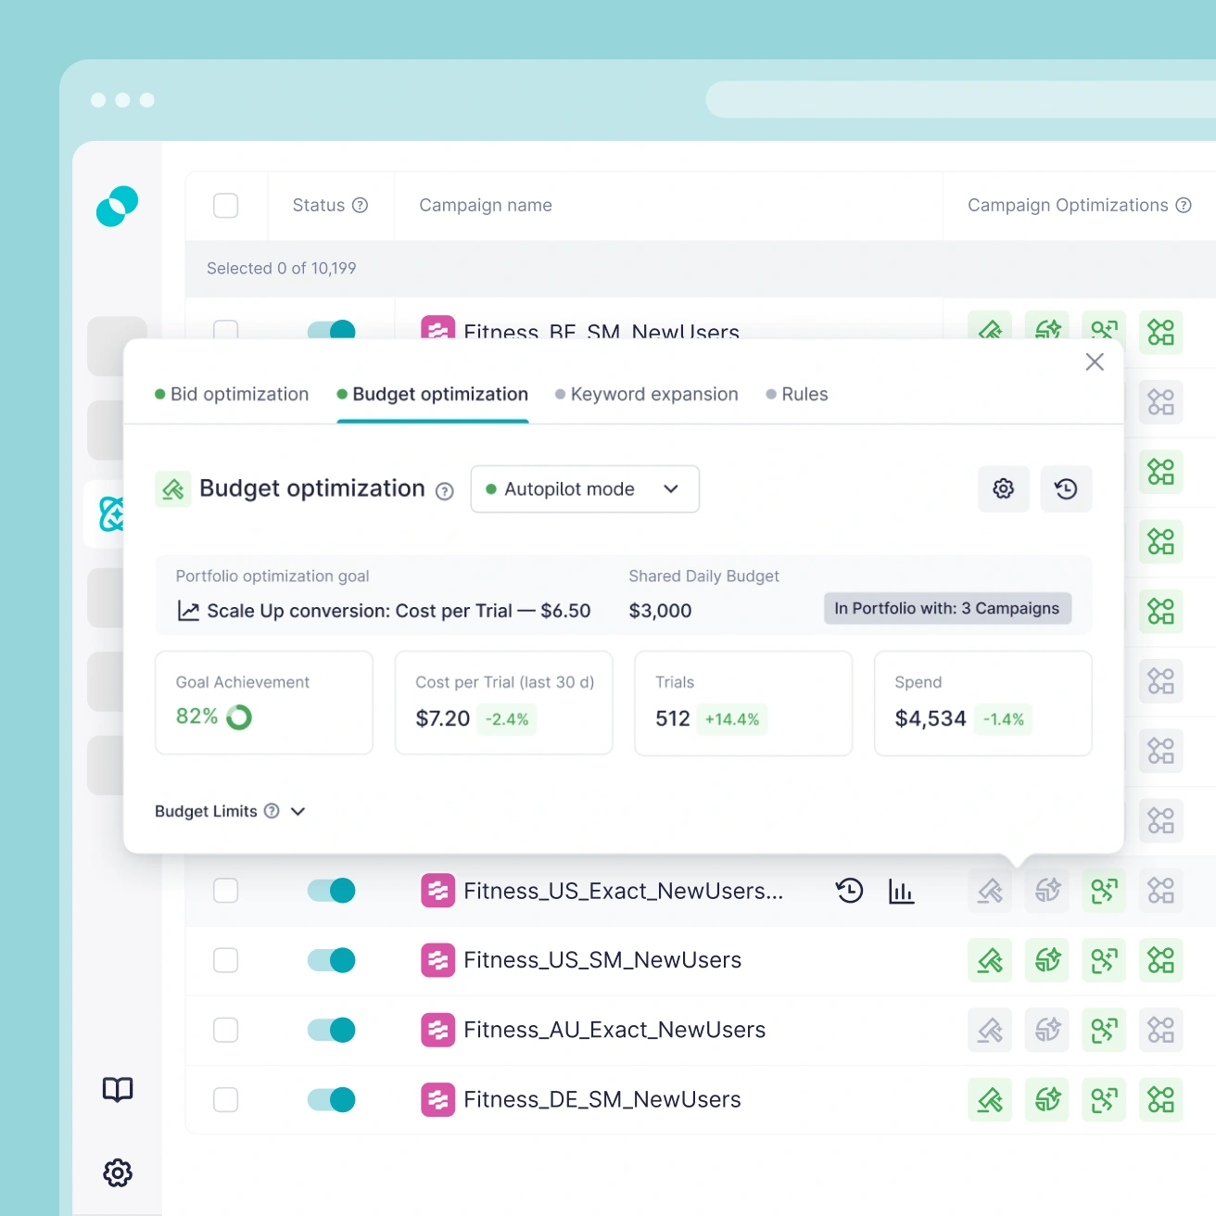Image resolution: width=1216 pixels, height=1216 pixels.
Task: Open the sidebar settings gear icon
Action: 118,1172
